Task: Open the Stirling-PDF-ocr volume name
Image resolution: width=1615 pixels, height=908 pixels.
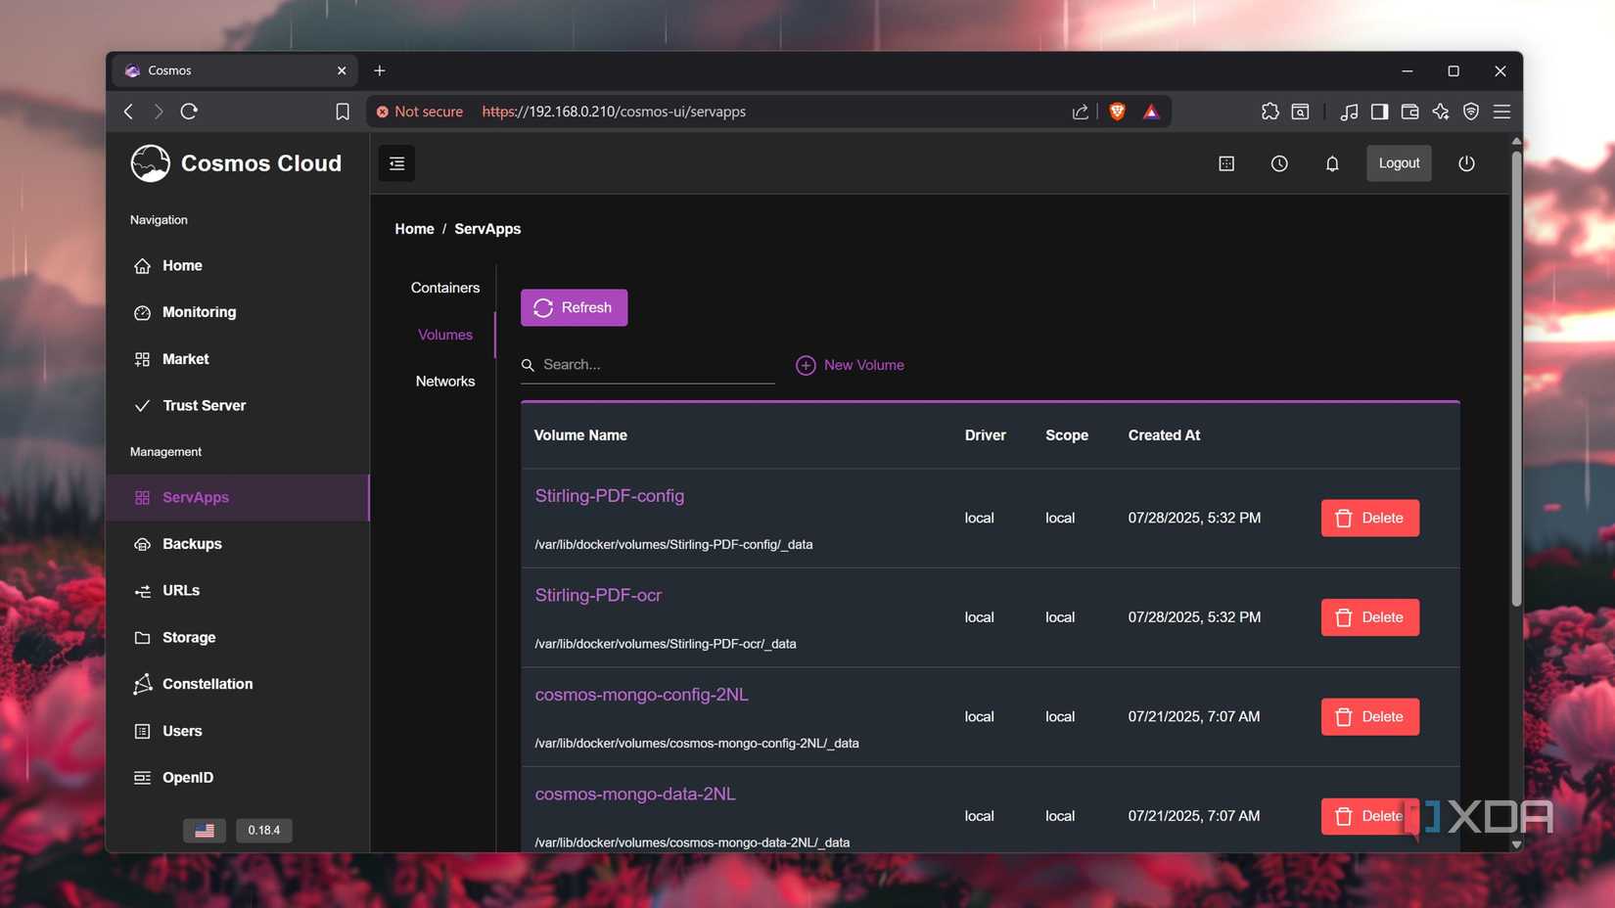Action: (x=598, y=595)
